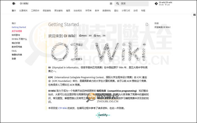Screen dimensions: 197x123
Task: Click the Stars count 23k badge
Action: pos(104,36)
